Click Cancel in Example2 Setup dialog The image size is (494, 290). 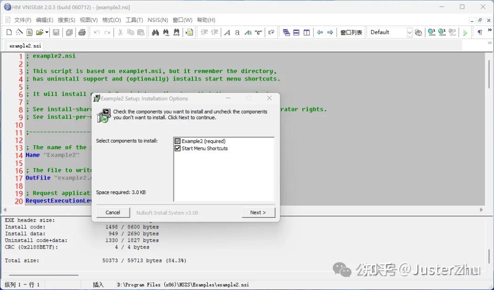tap(113, 213)
